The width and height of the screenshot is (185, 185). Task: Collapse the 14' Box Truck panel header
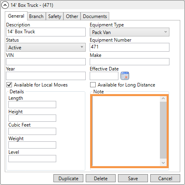[x=5, y=5]
